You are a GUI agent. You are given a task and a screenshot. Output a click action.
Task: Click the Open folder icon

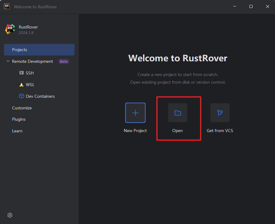click(178, 113)
